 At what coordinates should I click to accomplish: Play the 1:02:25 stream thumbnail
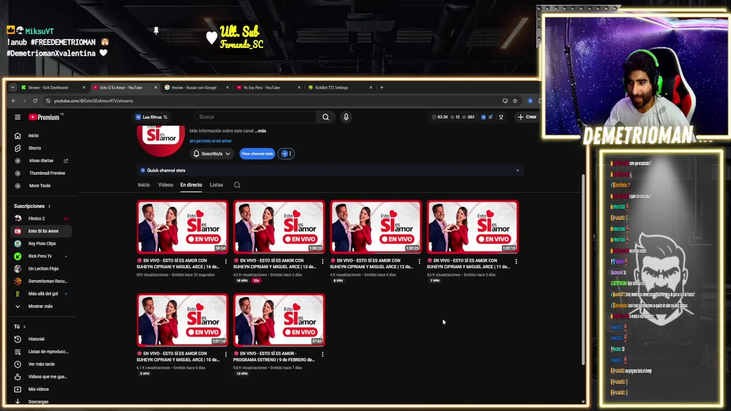[376, 227]
